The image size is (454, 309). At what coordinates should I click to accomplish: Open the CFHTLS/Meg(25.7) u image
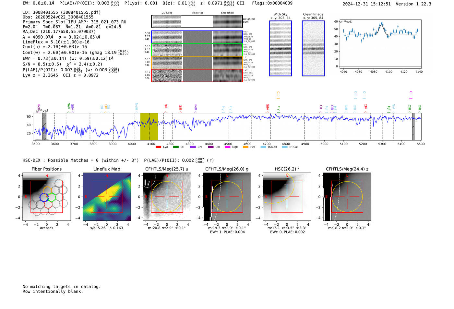pyautogui.click(x=167, y=197)
